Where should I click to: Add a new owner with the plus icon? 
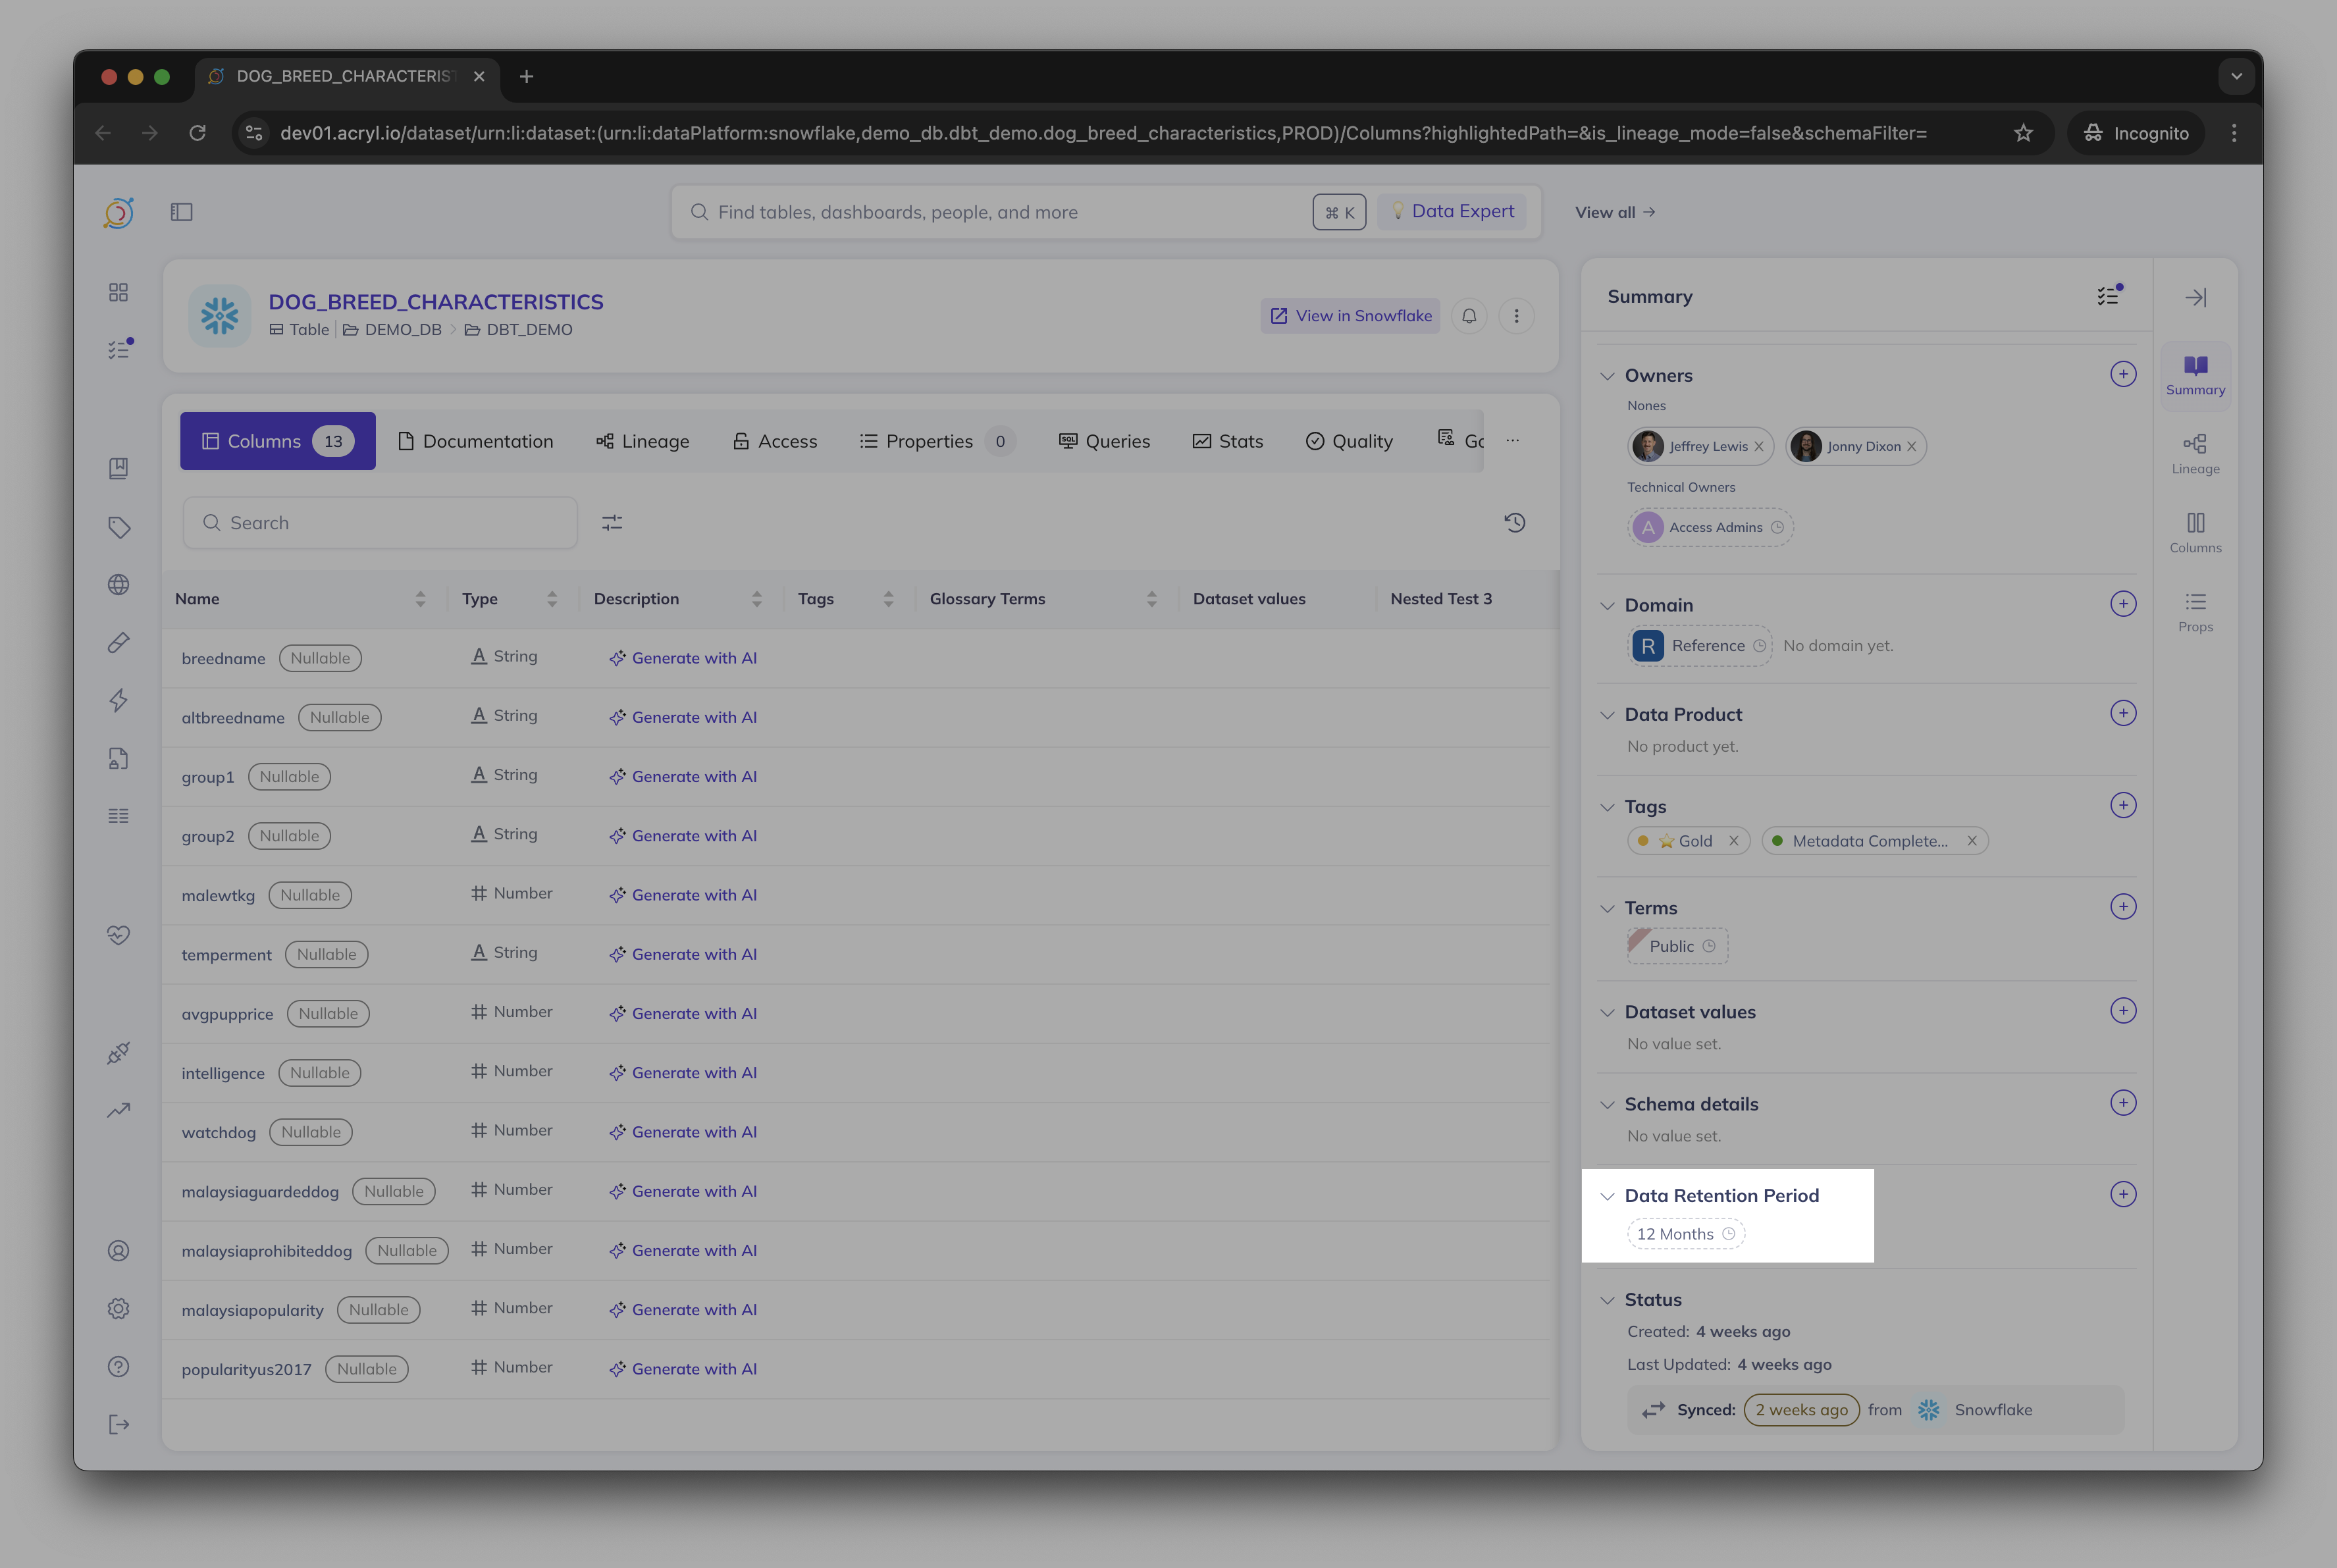coord(2123,374)
